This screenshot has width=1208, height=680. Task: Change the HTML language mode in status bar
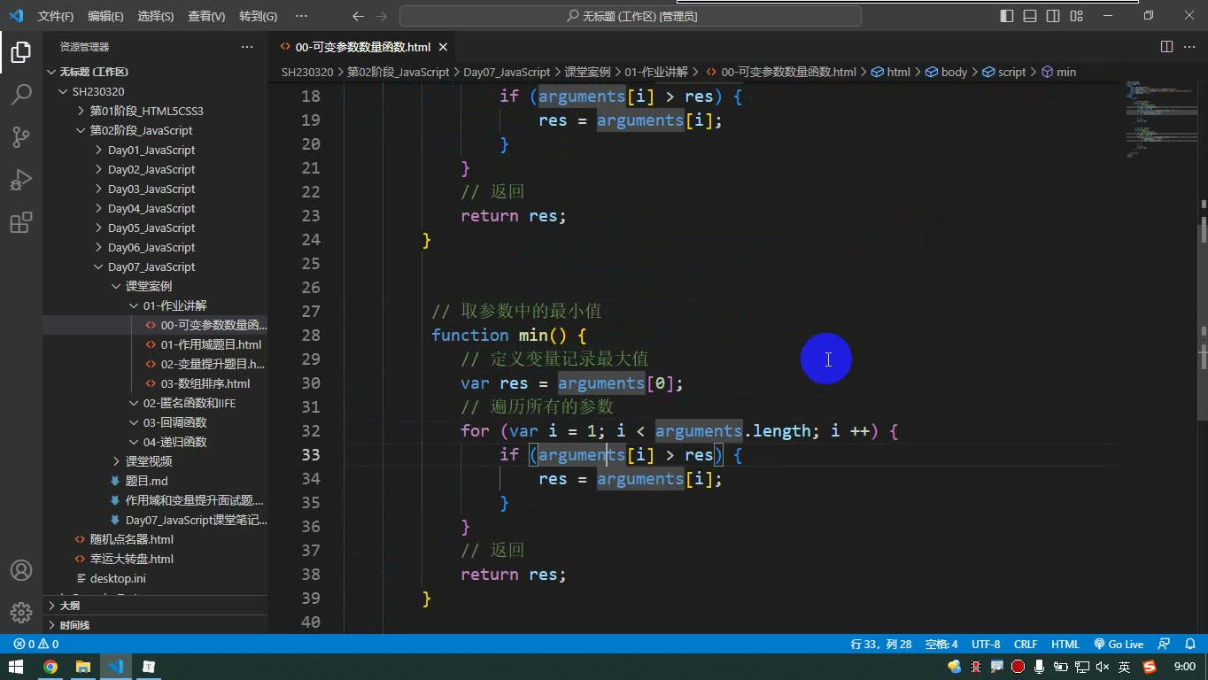[x=1065, y=645]
